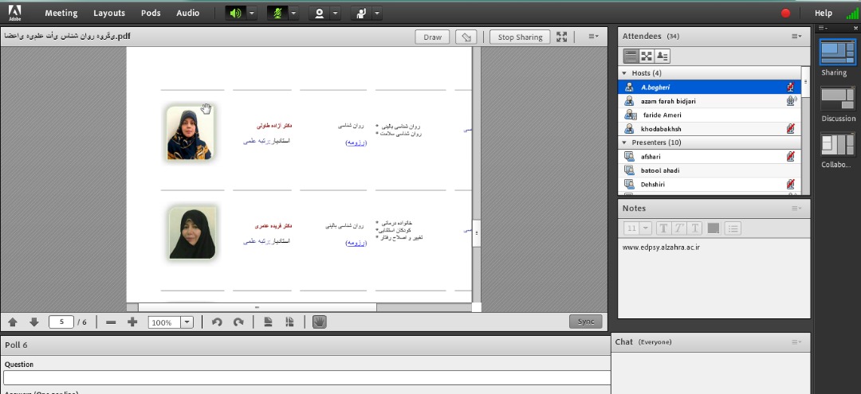Select presenter Dehshiri
Viewport: 861px width, 394px height.
pyautogui.click(x=710, y=184)
